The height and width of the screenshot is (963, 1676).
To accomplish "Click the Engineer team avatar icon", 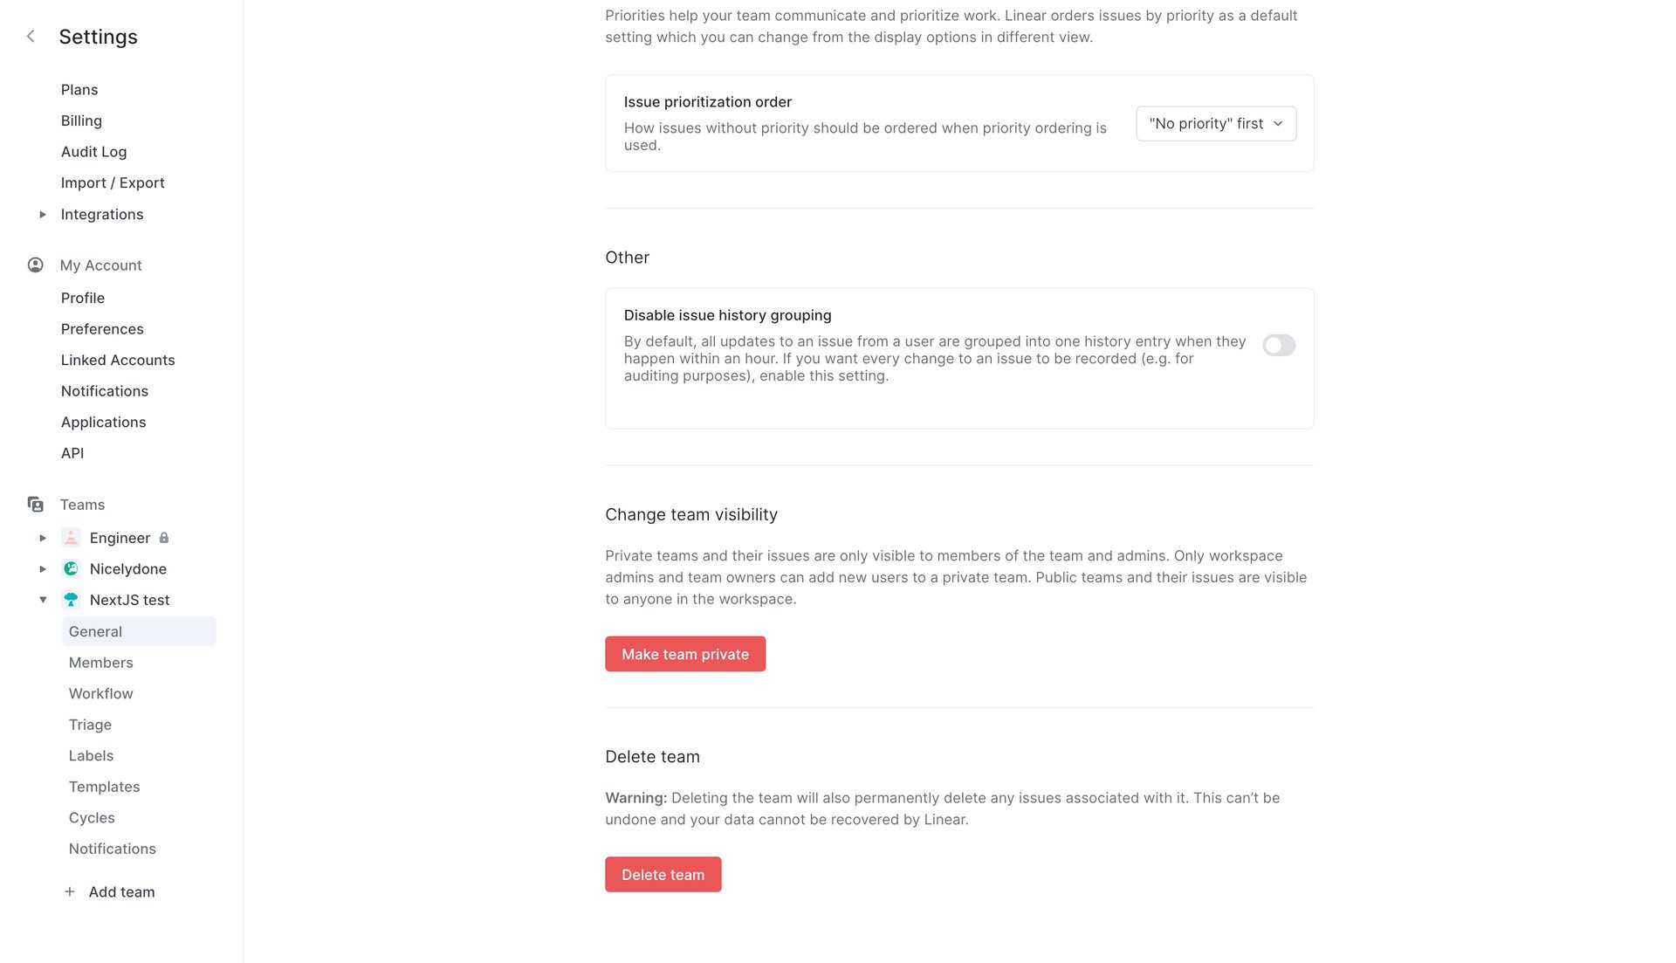I will [x=70, y=537].
